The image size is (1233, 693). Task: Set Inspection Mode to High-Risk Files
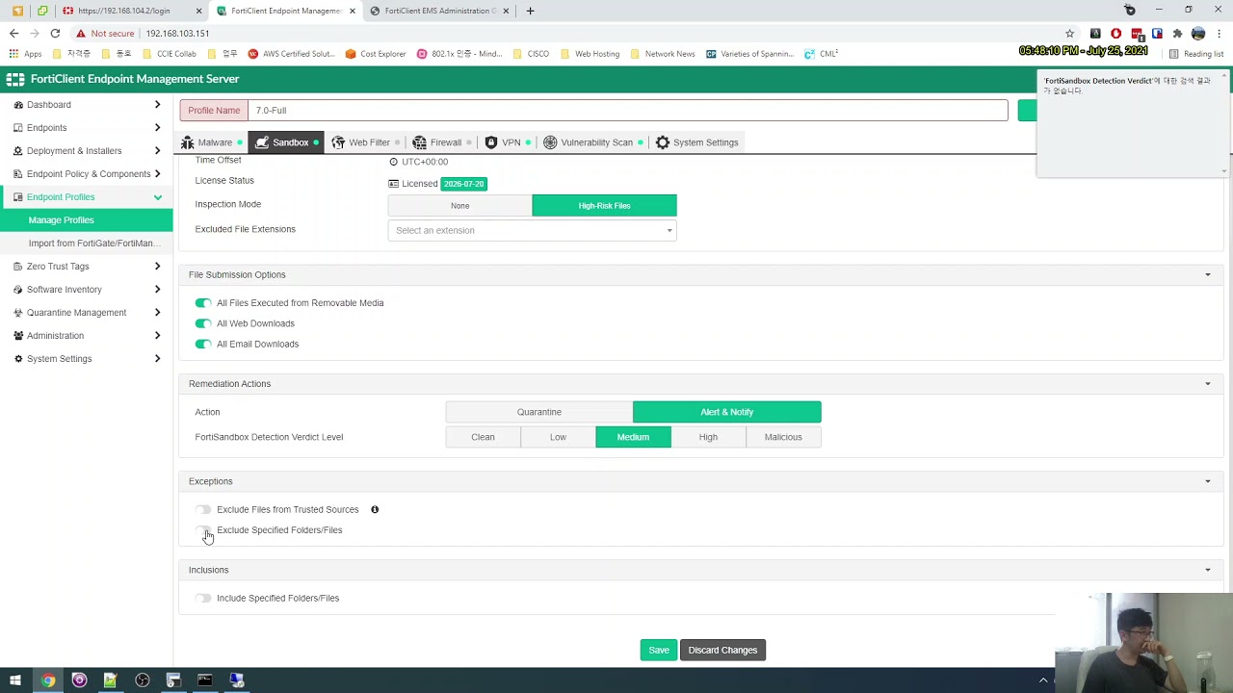click(x=604, y=205)
